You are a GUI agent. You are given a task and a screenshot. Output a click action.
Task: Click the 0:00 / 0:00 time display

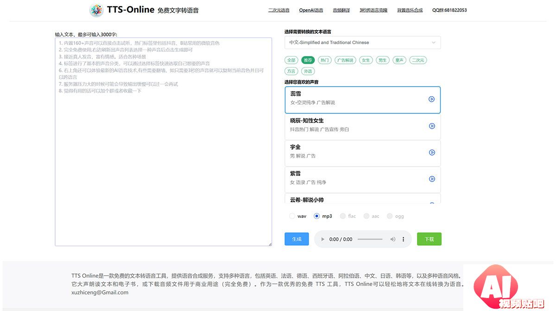341,239
